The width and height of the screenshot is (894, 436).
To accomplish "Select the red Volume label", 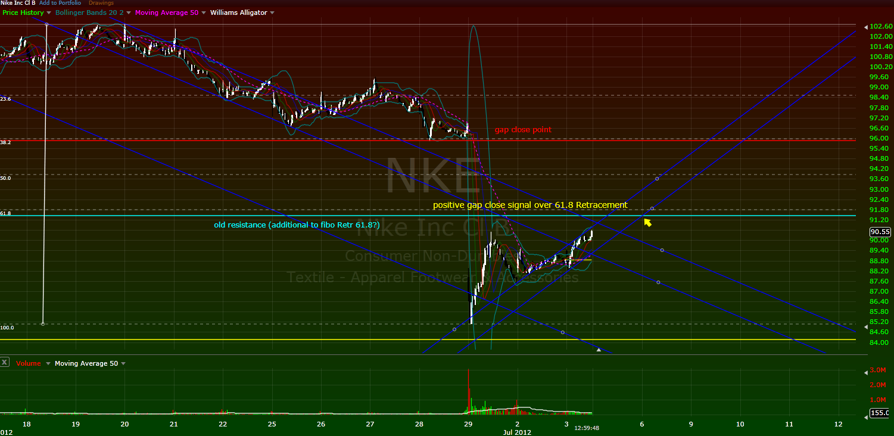I will pos(28,363).
